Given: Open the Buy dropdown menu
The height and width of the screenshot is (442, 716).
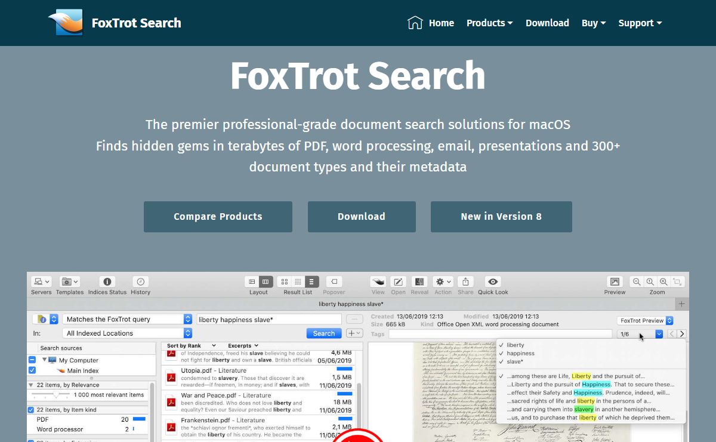Looking at the screenshot, I should pos(594,23).
